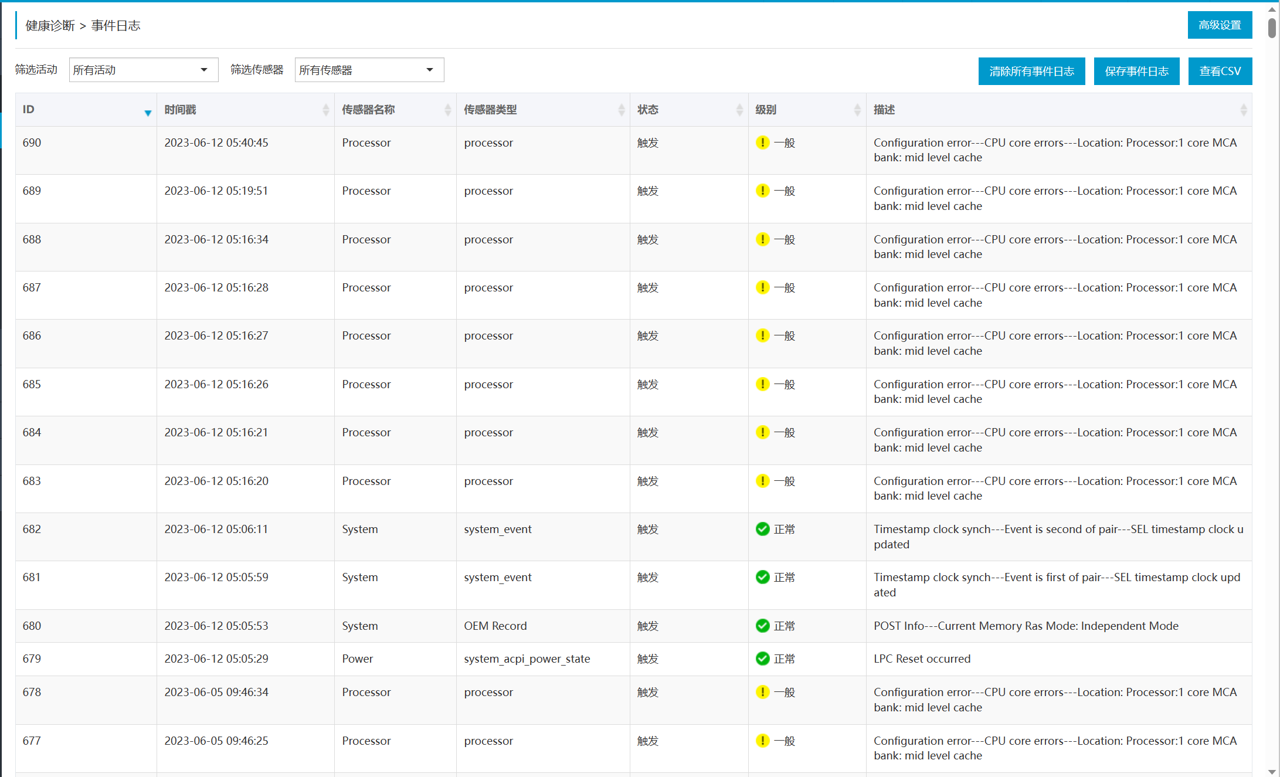Viewport: 1280px width, 777px height.
Task: Sort by the 时间戳 column arrows
Action: 326,110
